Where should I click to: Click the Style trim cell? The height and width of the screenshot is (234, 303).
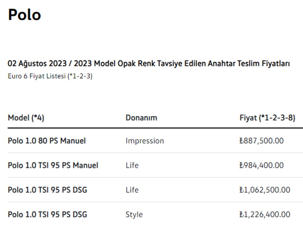click(x=134, y=215)
